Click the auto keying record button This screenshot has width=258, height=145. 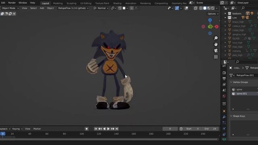[87, 129]
